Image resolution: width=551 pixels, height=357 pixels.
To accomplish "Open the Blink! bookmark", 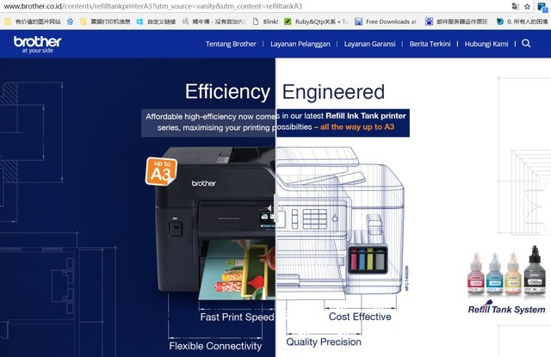I will click(265, 22).
